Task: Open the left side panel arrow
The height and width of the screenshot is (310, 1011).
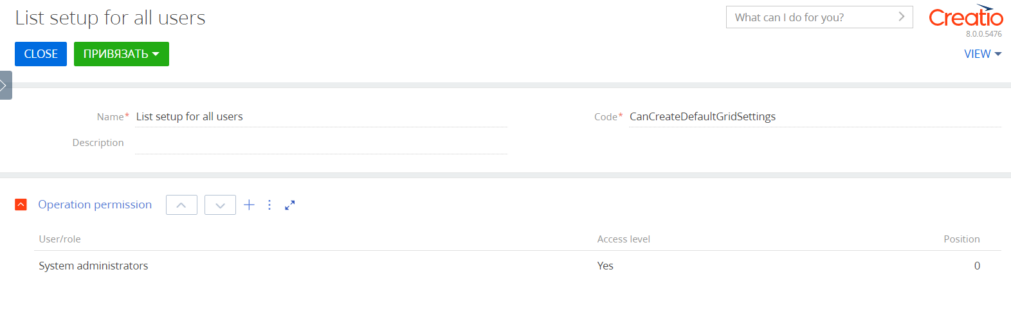Action: click(5, 85)
